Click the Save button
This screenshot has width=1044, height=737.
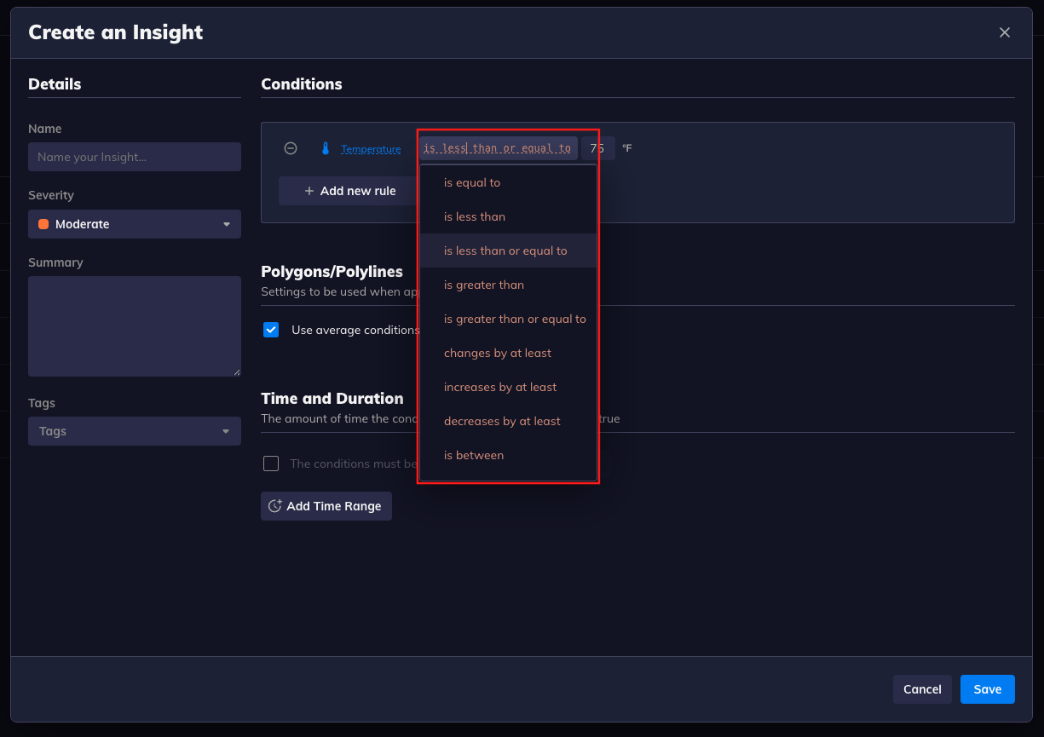tap(987, 689)
